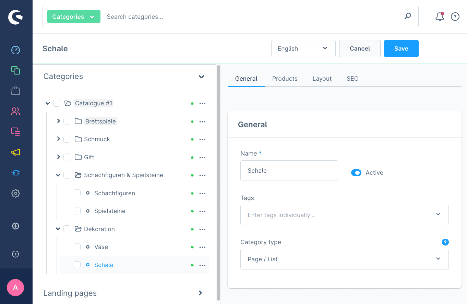The width and height of the screenshot is (467, 304).
Task: Check the Schale checkbox
Action: (x=77, y=265)
